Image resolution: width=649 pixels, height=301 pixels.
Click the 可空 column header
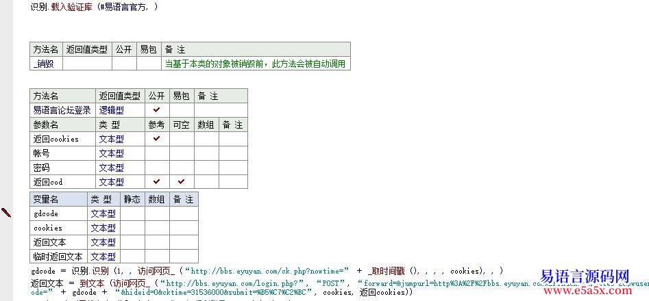coord(182,125)
